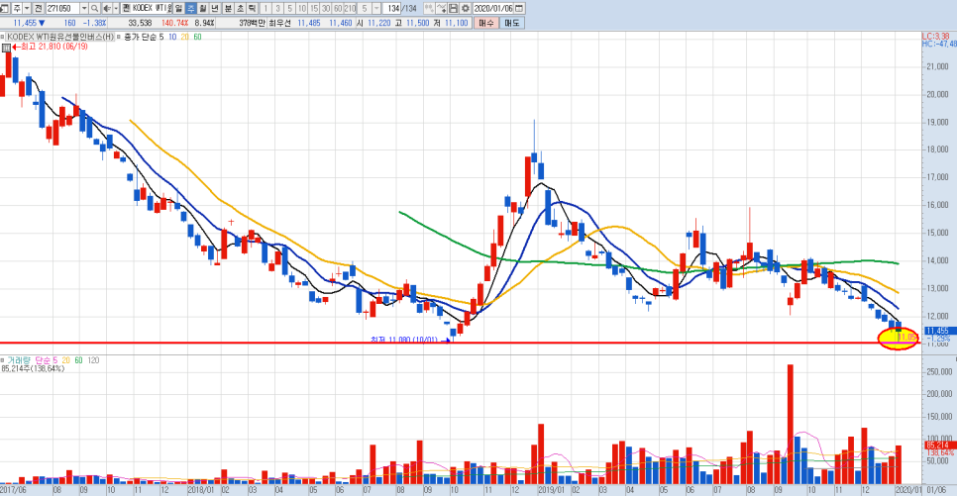This screenshot has height=496, width=957.
Task: Expand the dropdown beside the speaker icon
Action: [116, 9]
